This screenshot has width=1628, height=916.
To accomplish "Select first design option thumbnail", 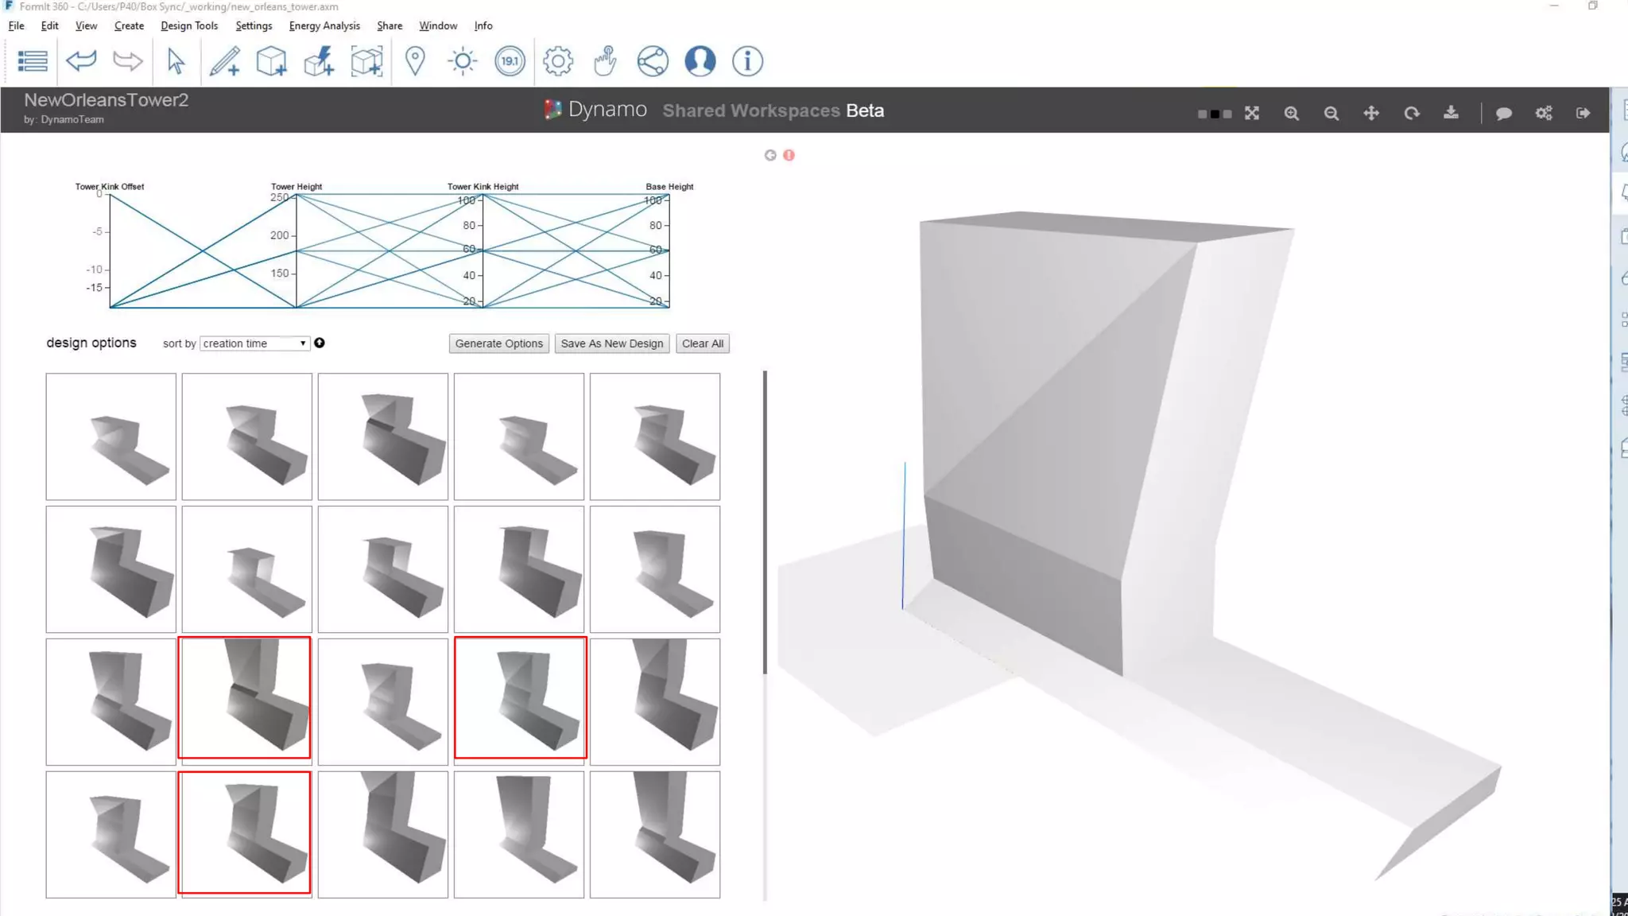I will tap(111, 437).
